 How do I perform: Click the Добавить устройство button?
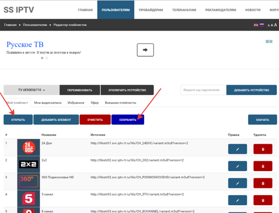(252, 90)
